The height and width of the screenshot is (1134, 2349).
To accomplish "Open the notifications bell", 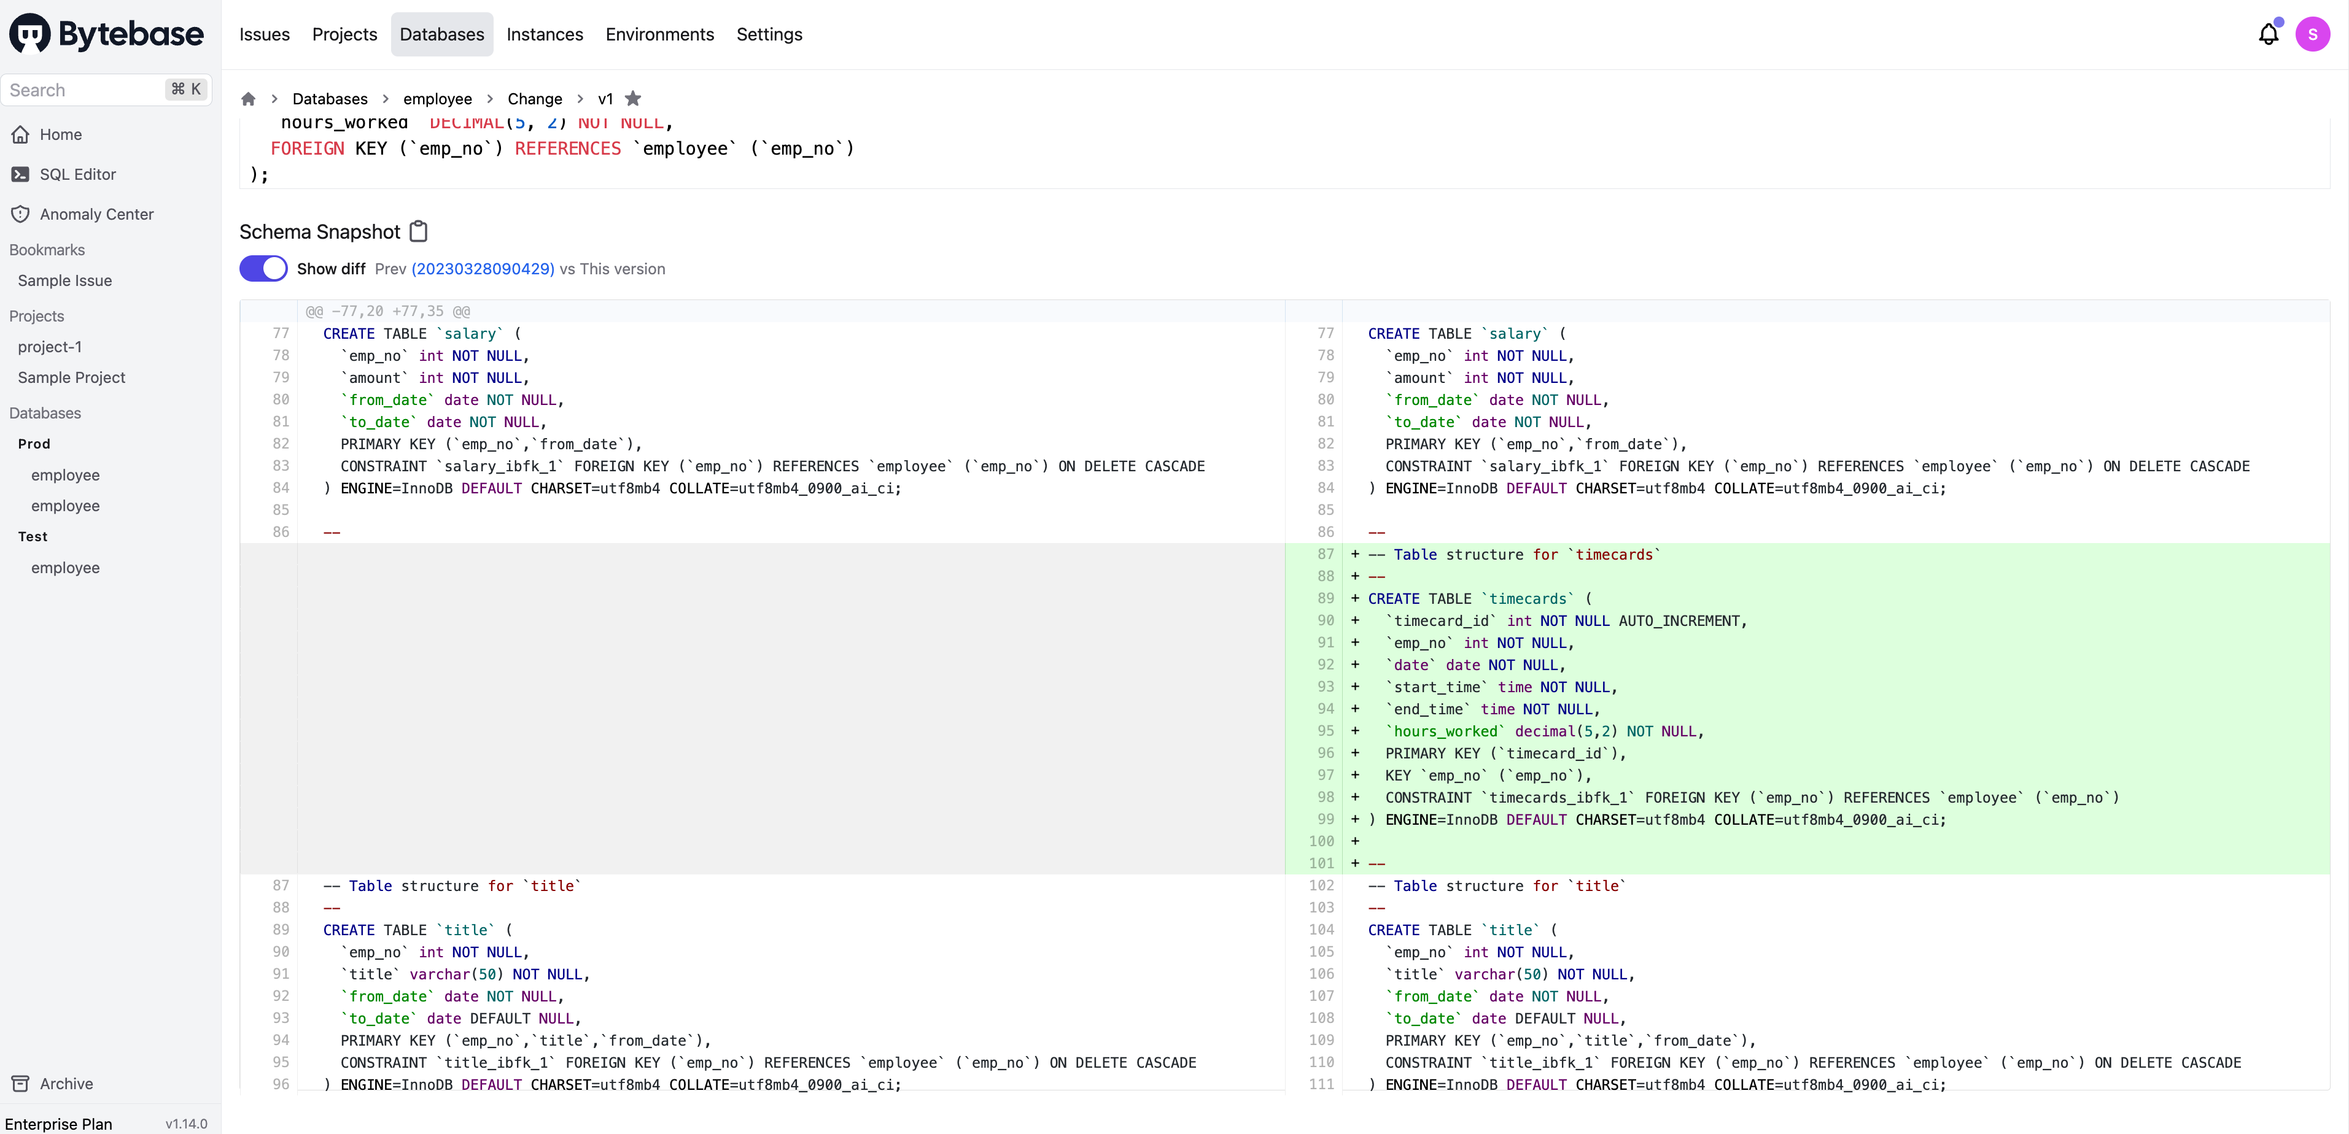I will coord(2268,34).
